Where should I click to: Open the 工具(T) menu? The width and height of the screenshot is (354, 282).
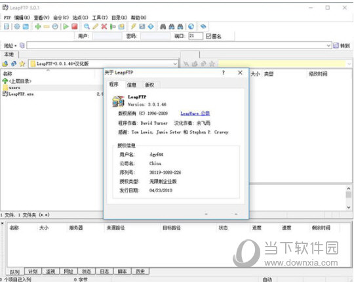tap(100, 18)
